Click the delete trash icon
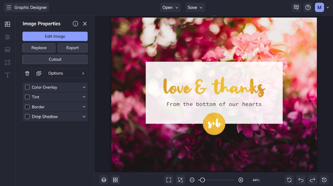333x186 pixels. tap(27, 73)
